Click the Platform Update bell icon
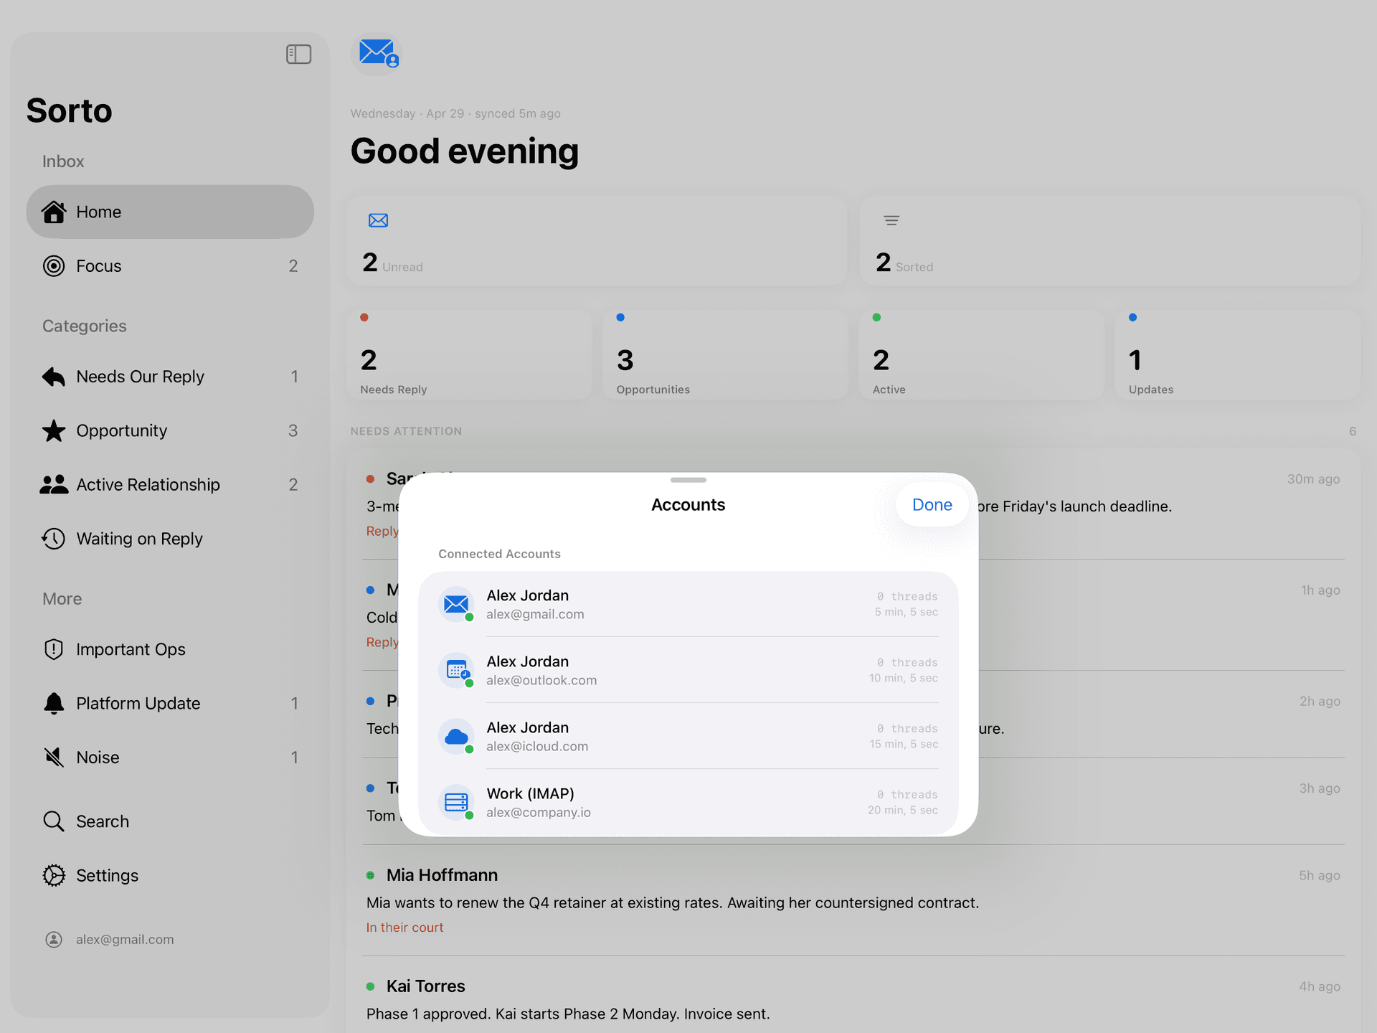Image resolution: width=1377 pixels, height=1033 pixels. [53, 703]
